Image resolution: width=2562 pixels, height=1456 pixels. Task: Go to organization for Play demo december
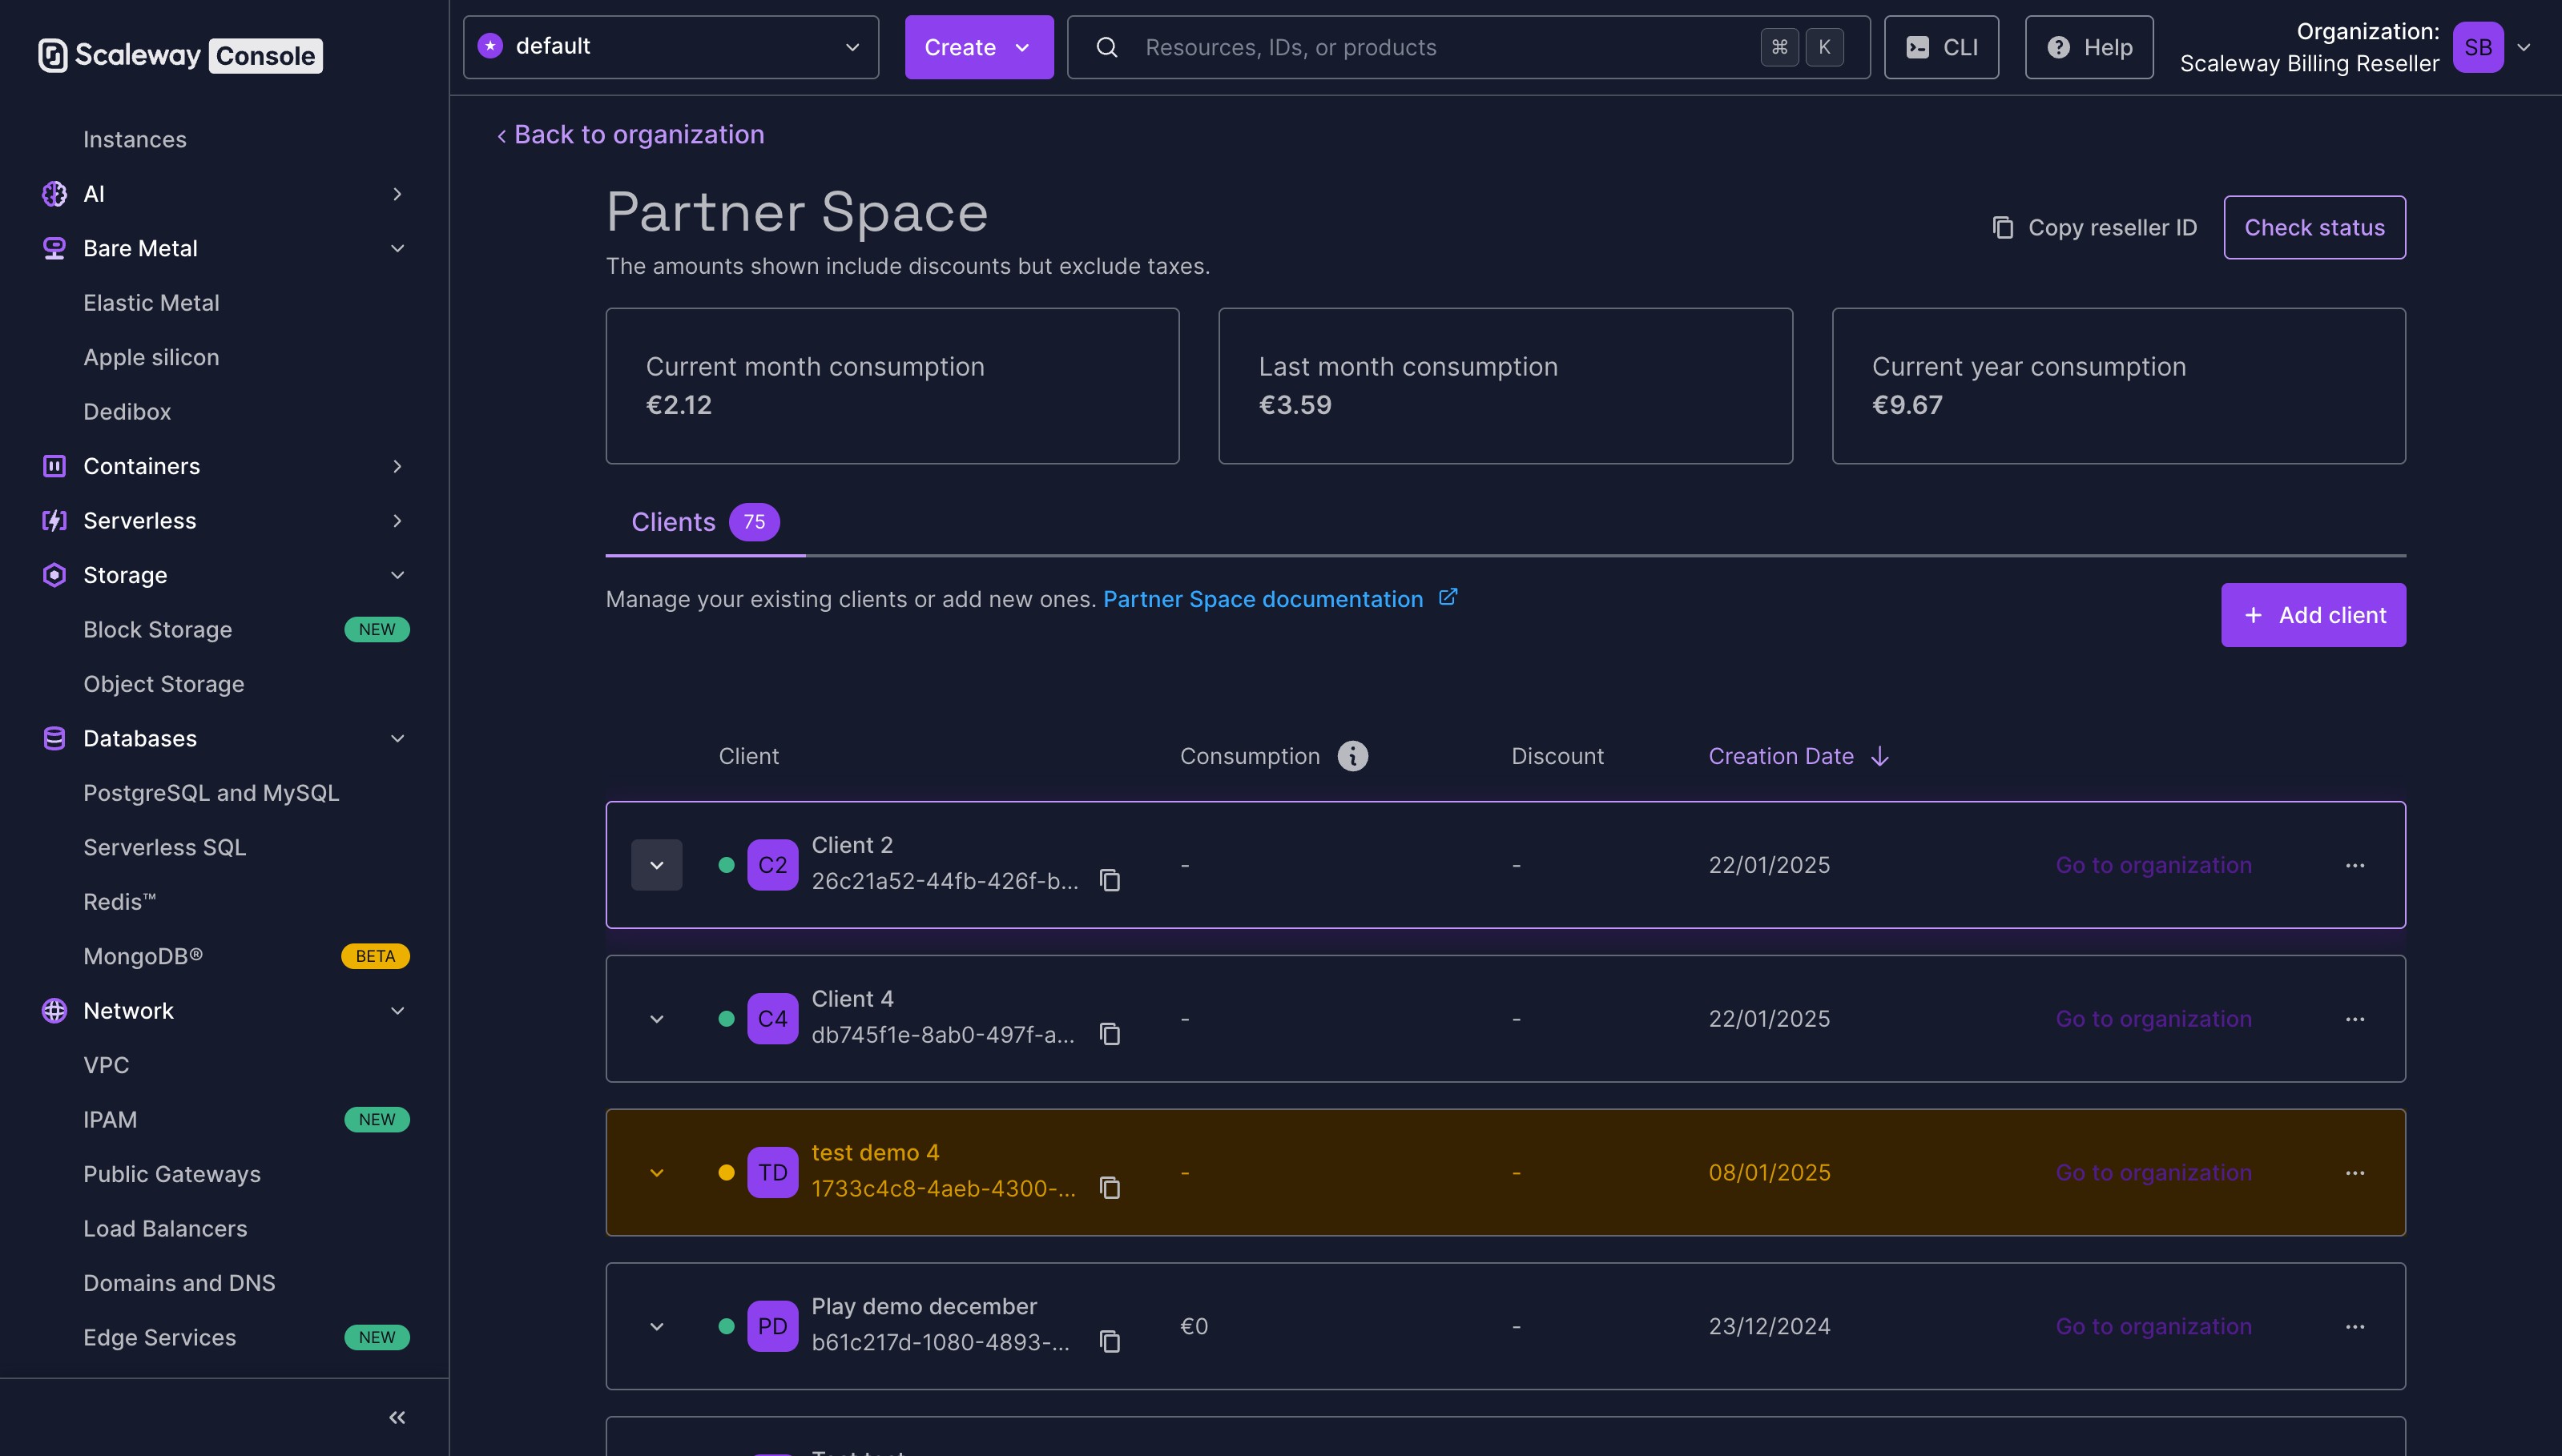point(2153,1327)
